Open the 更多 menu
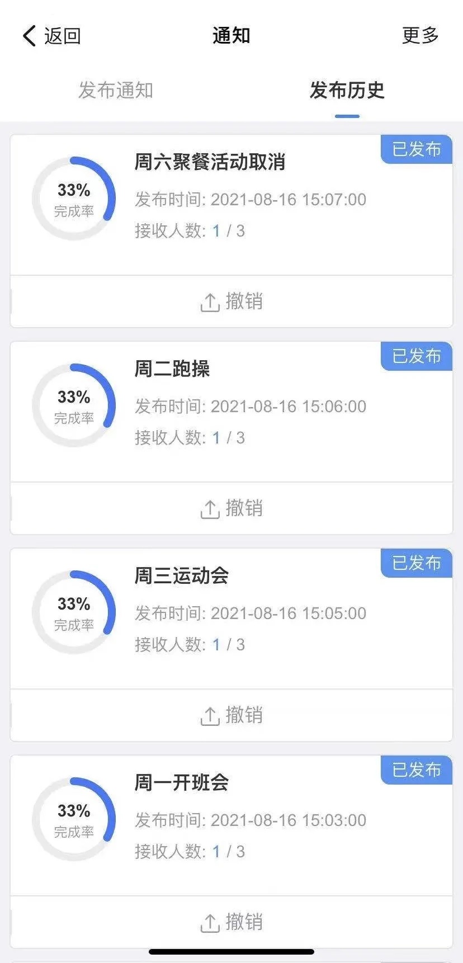Screen dimensions: 463x963 420,36
